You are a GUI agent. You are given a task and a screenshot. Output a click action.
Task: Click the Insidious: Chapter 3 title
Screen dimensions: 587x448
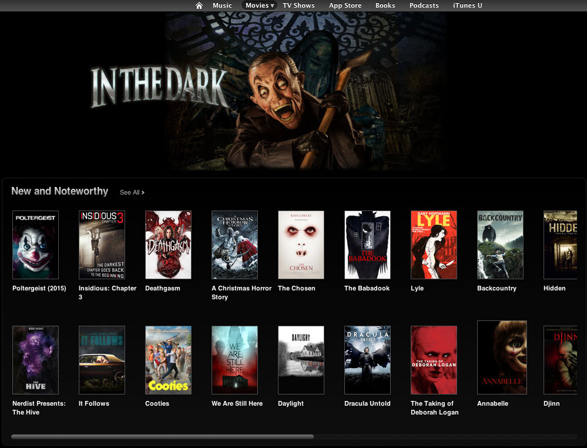[108, 293]
